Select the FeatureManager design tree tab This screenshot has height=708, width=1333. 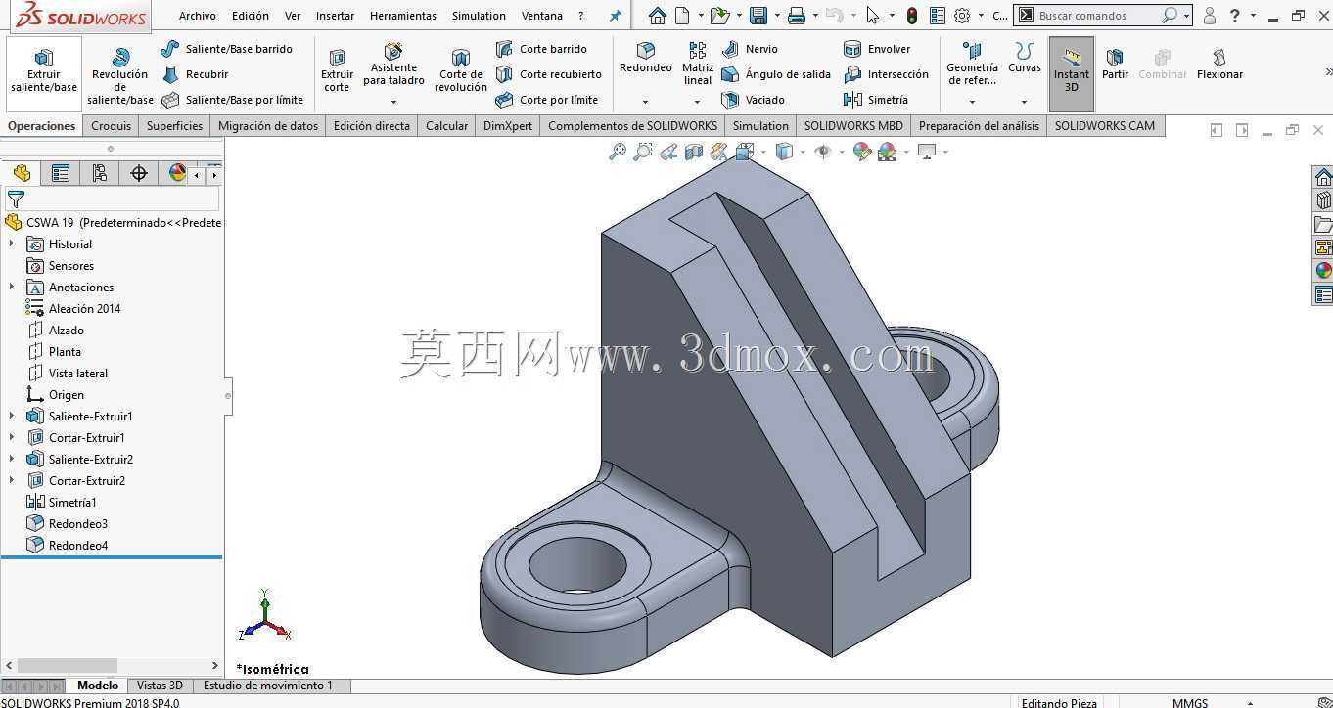click(x=22, y=173)
